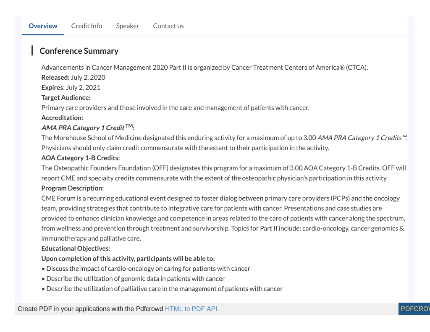This screenshot has height=332, width=430.
Task: Click the line 'Primary care providers and those involved'
Action: (x=175, y=107)
